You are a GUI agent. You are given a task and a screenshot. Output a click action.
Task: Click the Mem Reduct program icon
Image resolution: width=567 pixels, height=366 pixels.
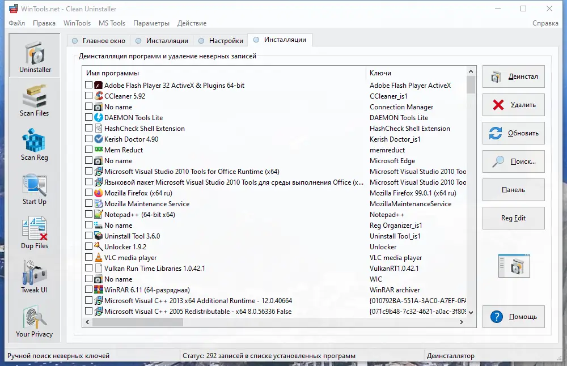[98, 150]
